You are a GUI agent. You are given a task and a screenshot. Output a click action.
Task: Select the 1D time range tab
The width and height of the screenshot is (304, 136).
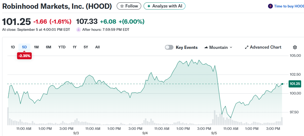click(13, 47)
